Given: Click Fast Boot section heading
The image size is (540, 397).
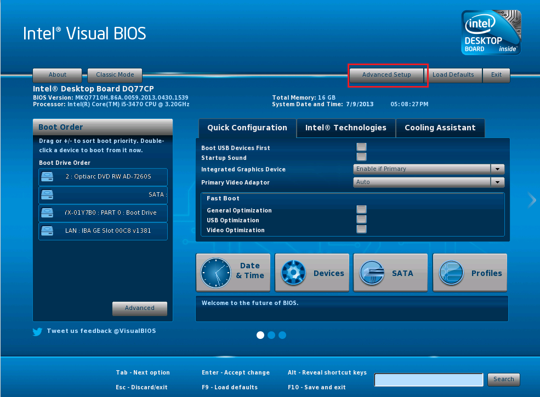Looking at the screenshot, I should (x=223, y=198).
